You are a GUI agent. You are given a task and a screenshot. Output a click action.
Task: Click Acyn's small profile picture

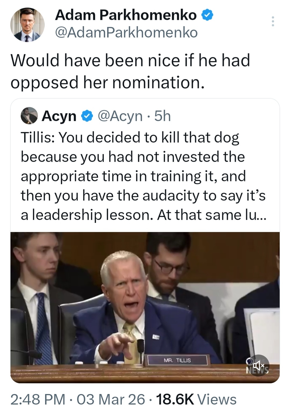click(29, 116)
